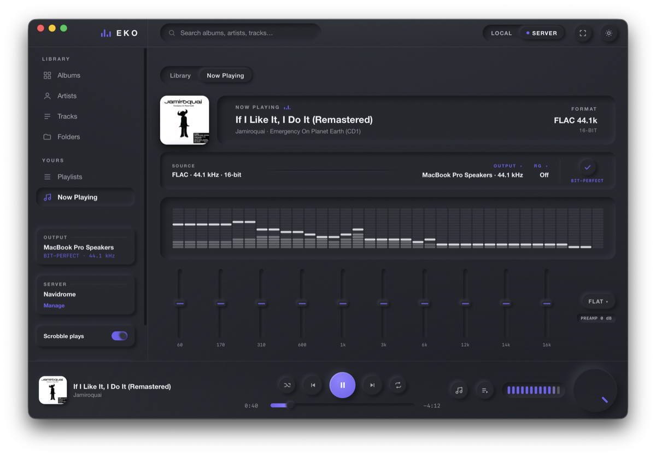The width and height of the screenshot is (656, 456).
Task: Click the round volume knob
Action: click(595, 390)
